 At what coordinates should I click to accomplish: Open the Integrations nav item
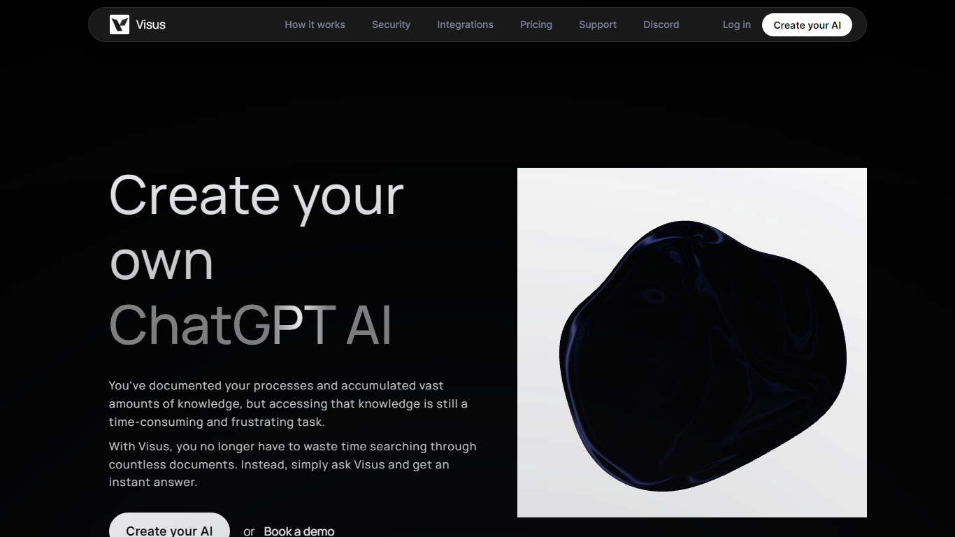tap(465, 24)
